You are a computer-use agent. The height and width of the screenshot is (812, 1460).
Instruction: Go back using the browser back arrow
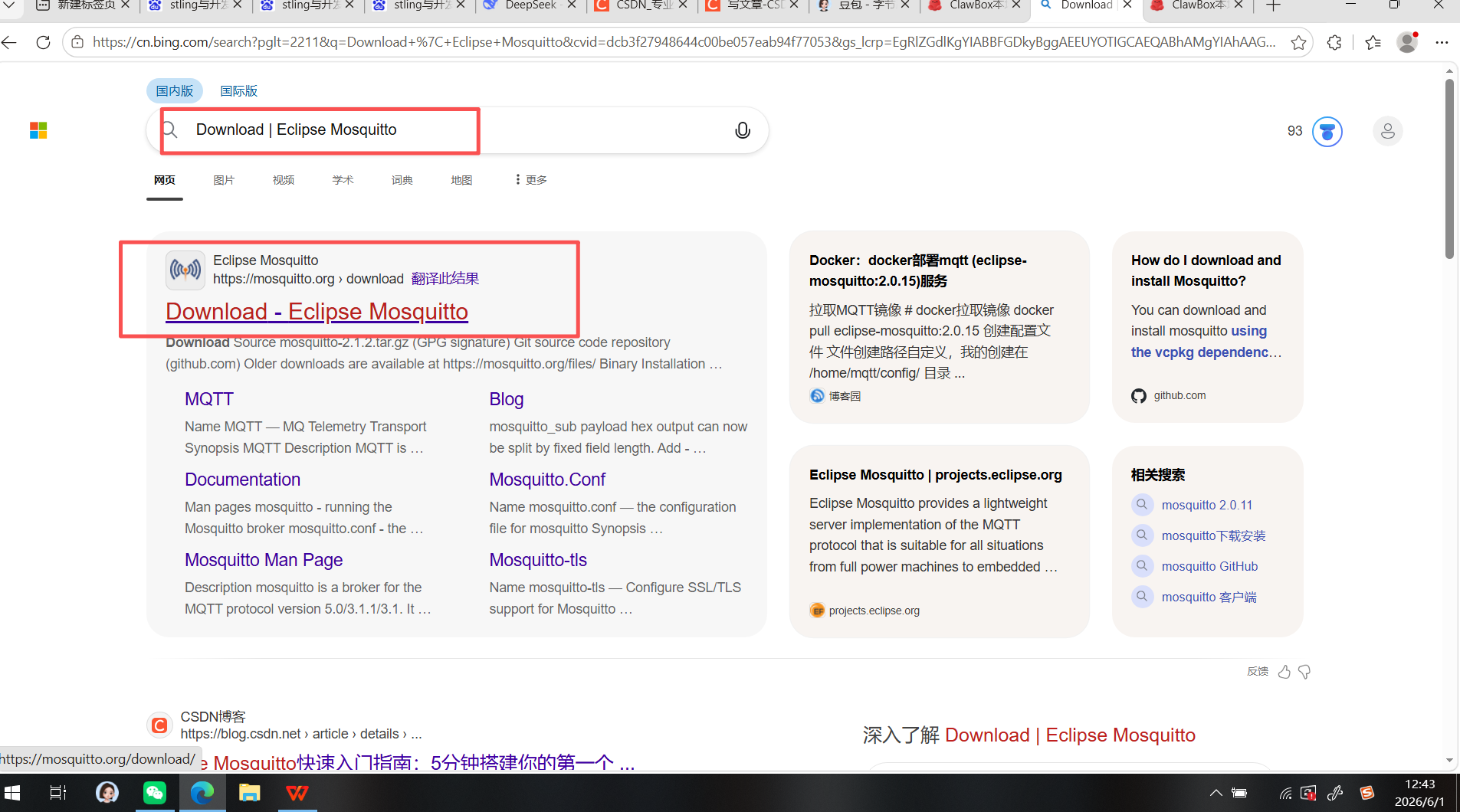pos(10,42)
